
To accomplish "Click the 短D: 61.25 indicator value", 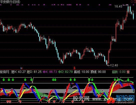I will (x=34, y=72).
